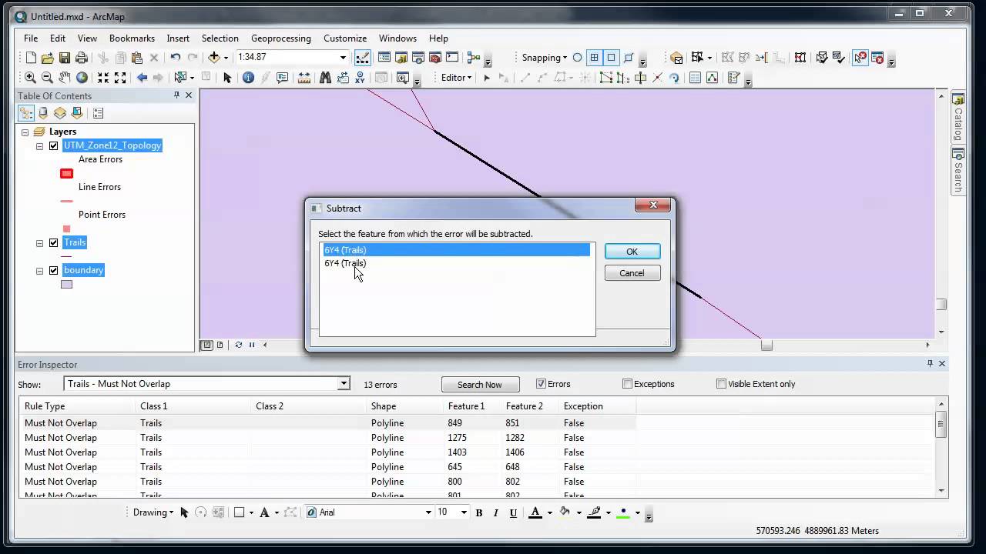This screenshot has width=986, height=554.
Task: Select the Measure ruler tool
Action: click(x=304, y=78)
